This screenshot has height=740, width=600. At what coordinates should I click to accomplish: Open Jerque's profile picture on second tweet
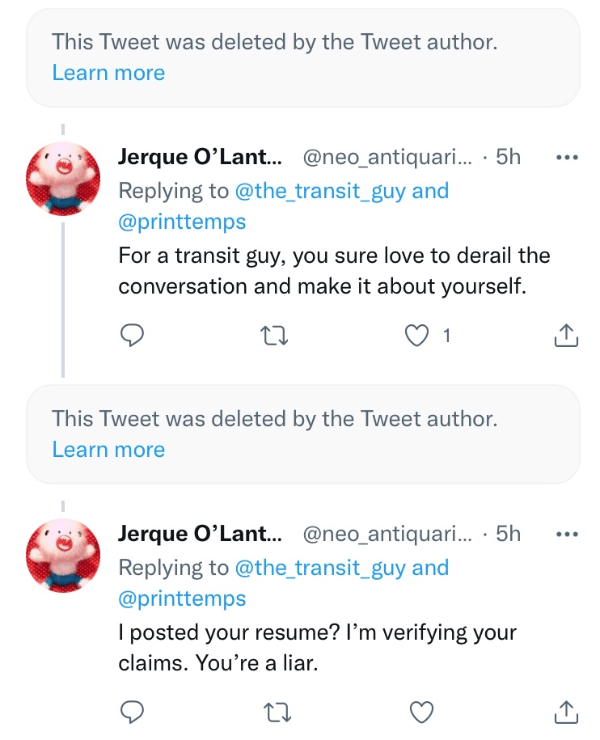click(64, 556)
